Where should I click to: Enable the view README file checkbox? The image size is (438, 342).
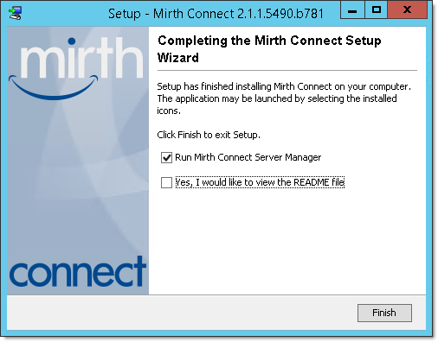tap(166, 182)
